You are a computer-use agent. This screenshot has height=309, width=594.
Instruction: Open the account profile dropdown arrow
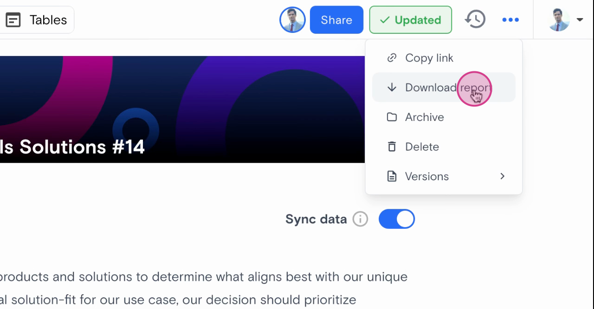click(x=580, y=20)
